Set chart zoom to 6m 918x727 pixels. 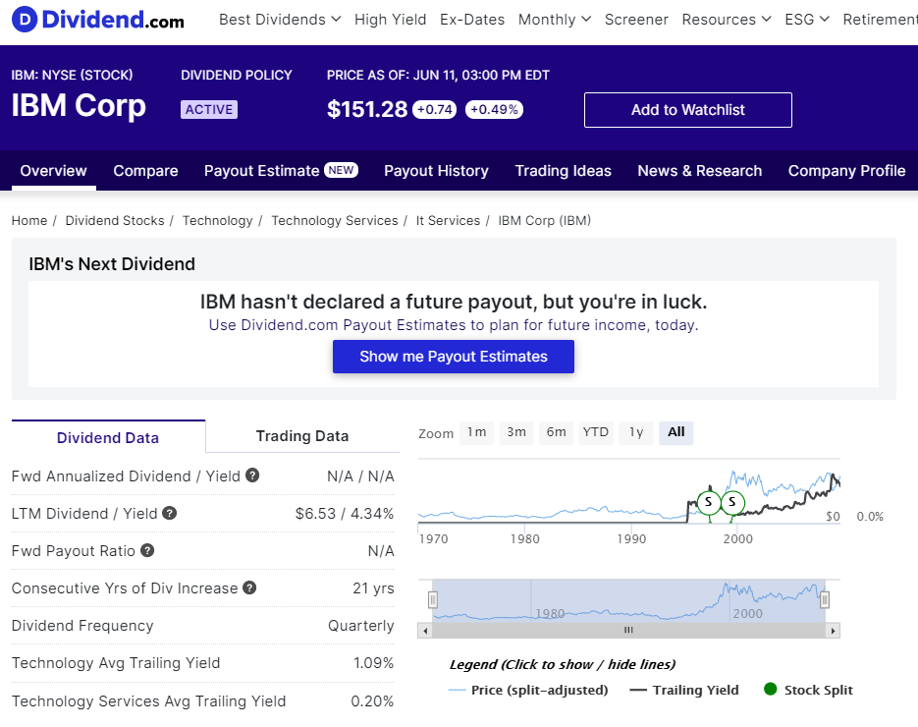point(556,432)
